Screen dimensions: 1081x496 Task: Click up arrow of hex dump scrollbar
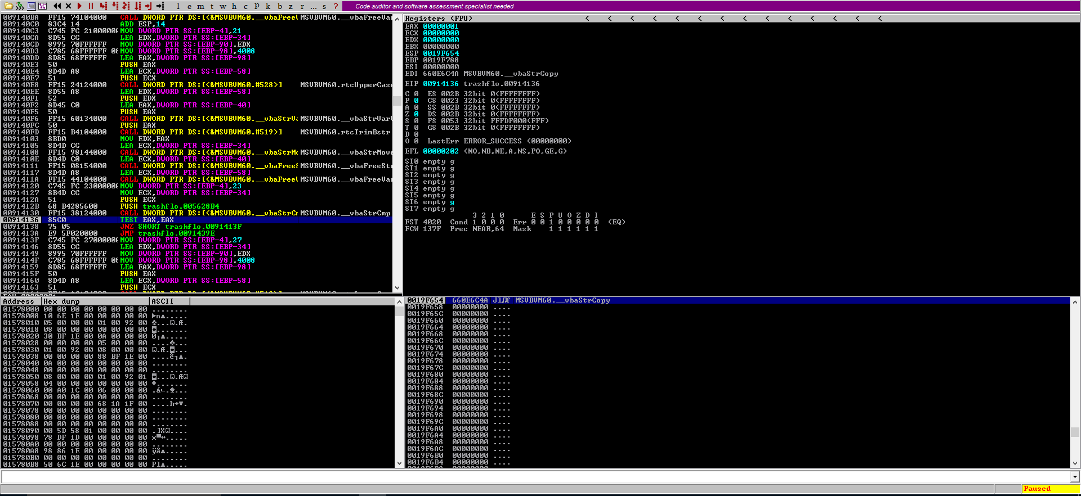(x=400, y=302)
